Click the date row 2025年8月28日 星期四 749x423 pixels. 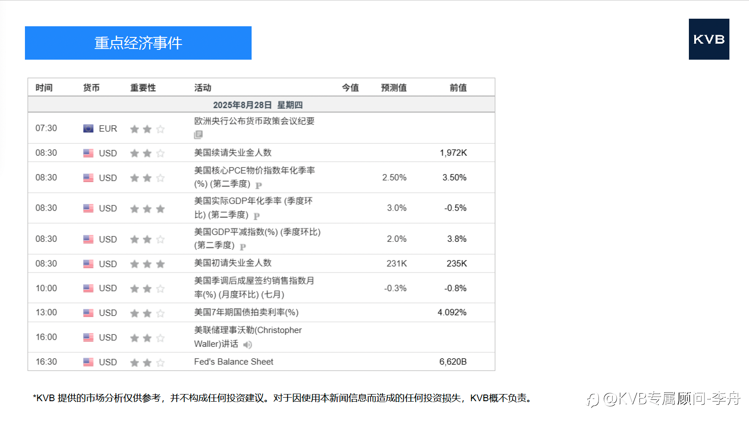pyautogui.click(x=261, y=105)
